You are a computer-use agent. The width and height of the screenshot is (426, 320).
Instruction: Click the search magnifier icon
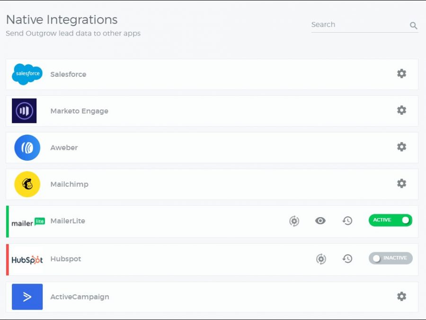413,26
